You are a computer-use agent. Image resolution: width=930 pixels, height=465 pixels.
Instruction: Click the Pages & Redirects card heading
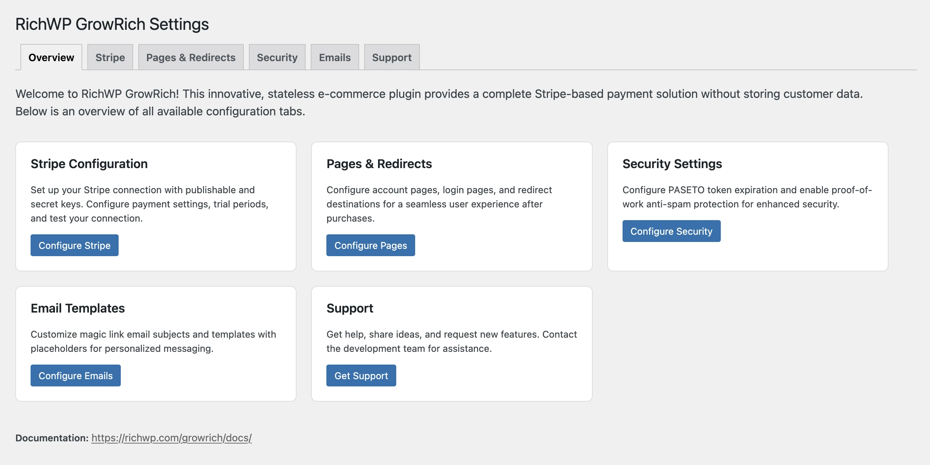tap(379, 164)
